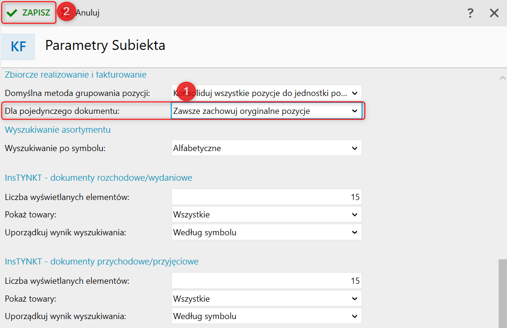Click the Wyszukiwanie asortymentu section header

[58, 129]
